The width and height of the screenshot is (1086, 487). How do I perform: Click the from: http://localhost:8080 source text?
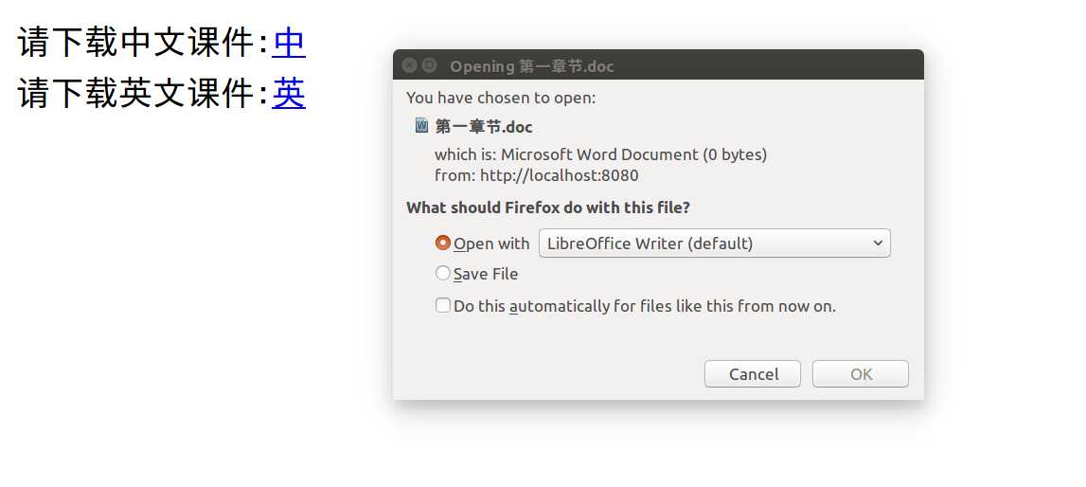pyautogui.click(x=536, y=175)
